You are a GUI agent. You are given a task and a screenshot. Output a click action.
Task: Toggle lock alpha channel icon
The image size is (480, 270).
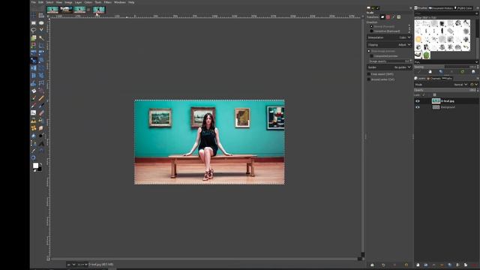[434, 95]
